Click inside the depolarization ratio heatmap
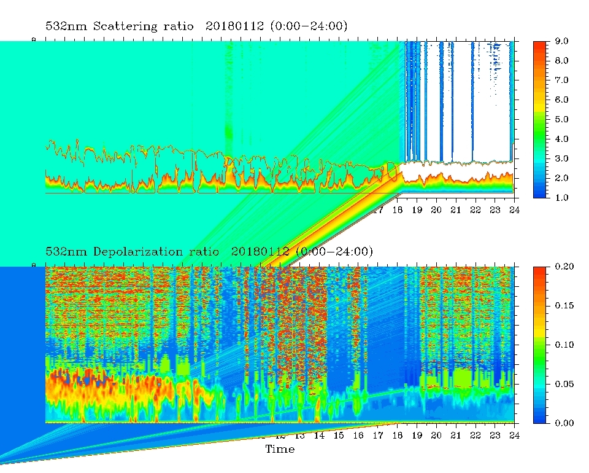Screen dimensions: 589x473 tap(280, 345)
